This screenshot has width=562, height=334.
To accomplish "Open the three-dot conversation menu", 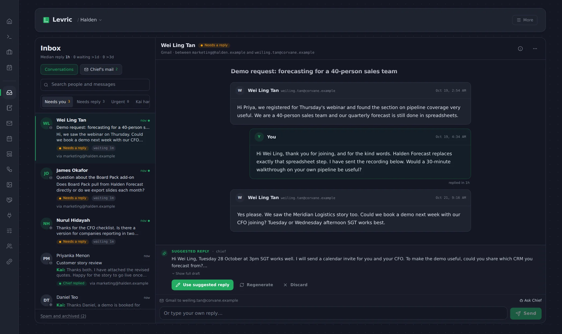I will click(x=535, y=49).
